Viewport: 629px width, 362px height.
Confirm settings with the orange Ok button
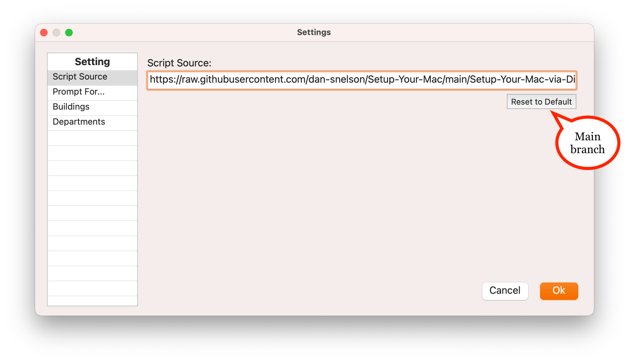559,291
